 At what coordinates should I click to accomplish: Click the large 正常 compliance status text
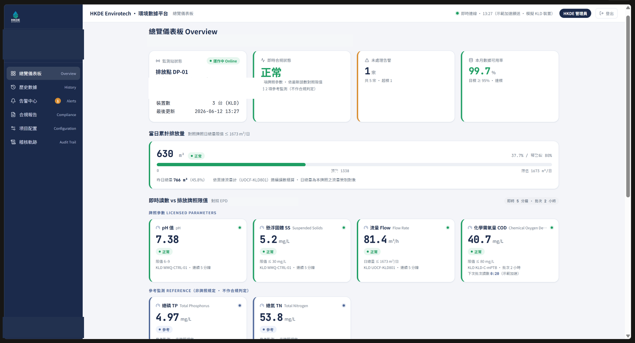point(271,72)
